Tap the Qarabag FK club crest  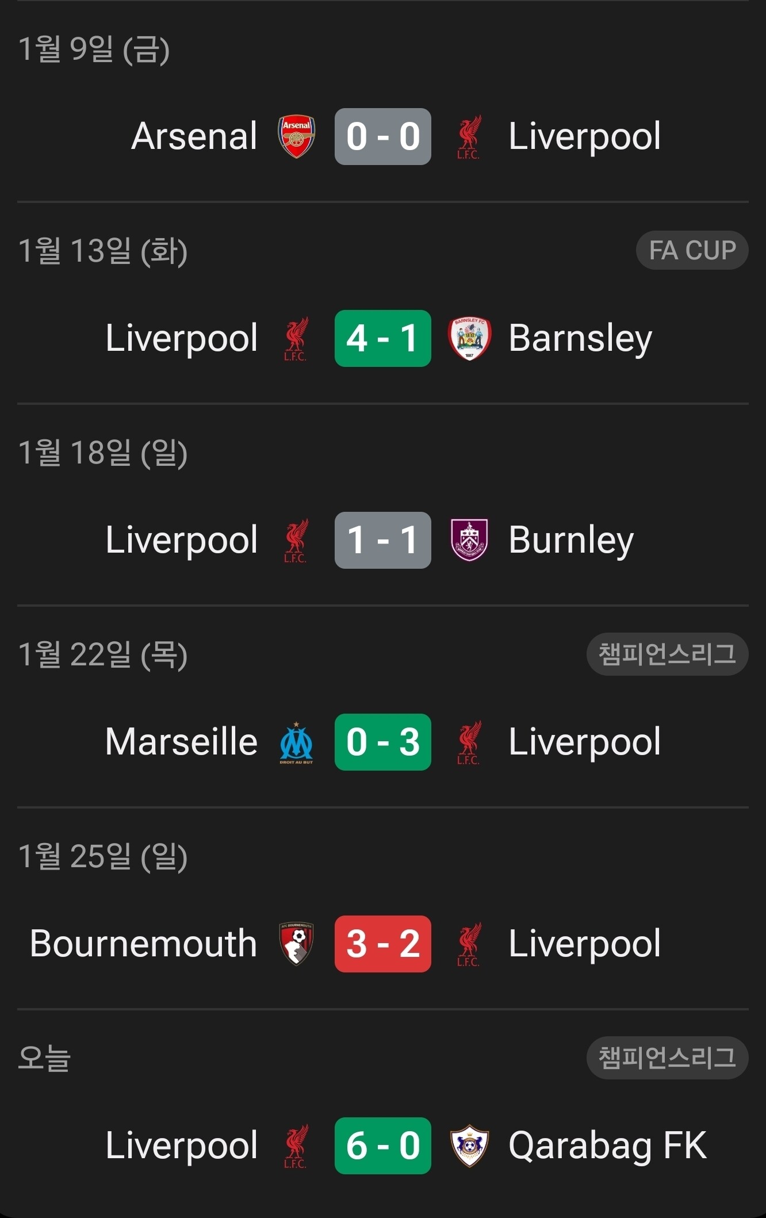[469, 1146]
